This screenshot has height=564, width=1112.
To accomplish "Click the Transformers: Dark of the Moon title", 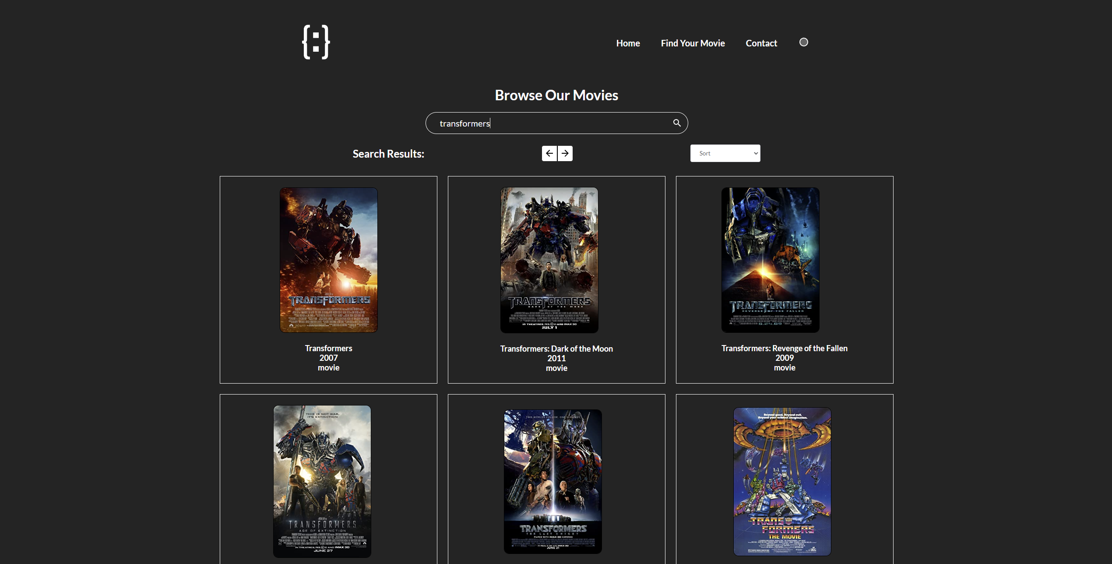I will click(556, 349).
